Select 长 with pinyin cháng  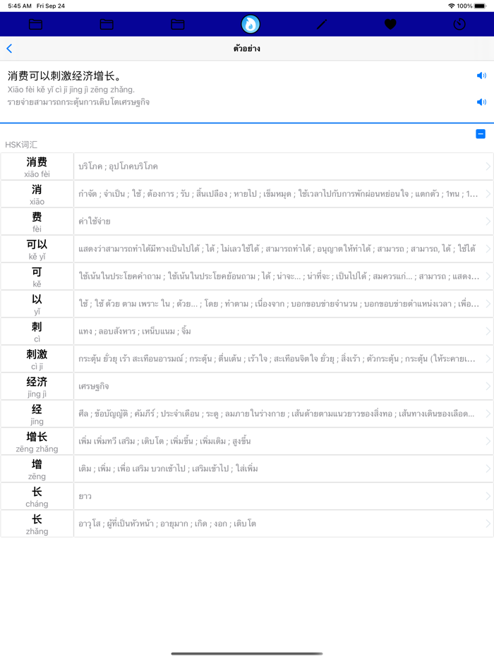click(x=37, y=496)
